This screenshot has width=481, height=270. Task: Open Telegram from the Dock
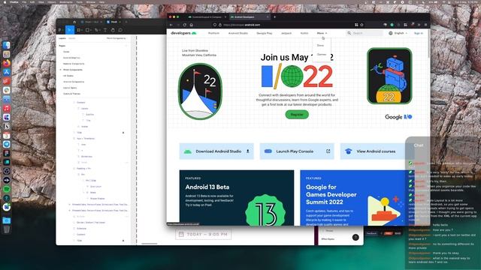(7, 144)
